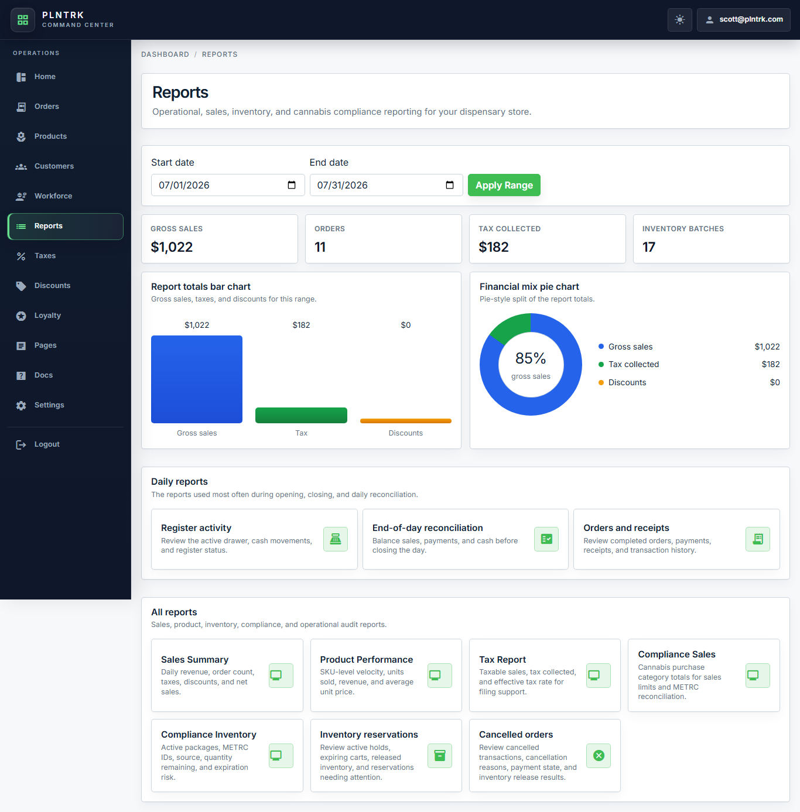This screenshot has height=812, width=800.
Task: Toggle the light/dark theme sun icon
Action: 680,20
